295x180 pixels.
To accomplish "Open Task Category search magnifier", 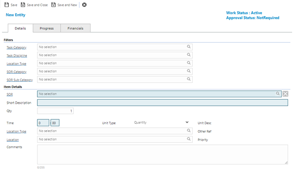I will click(x=189, y=46).
